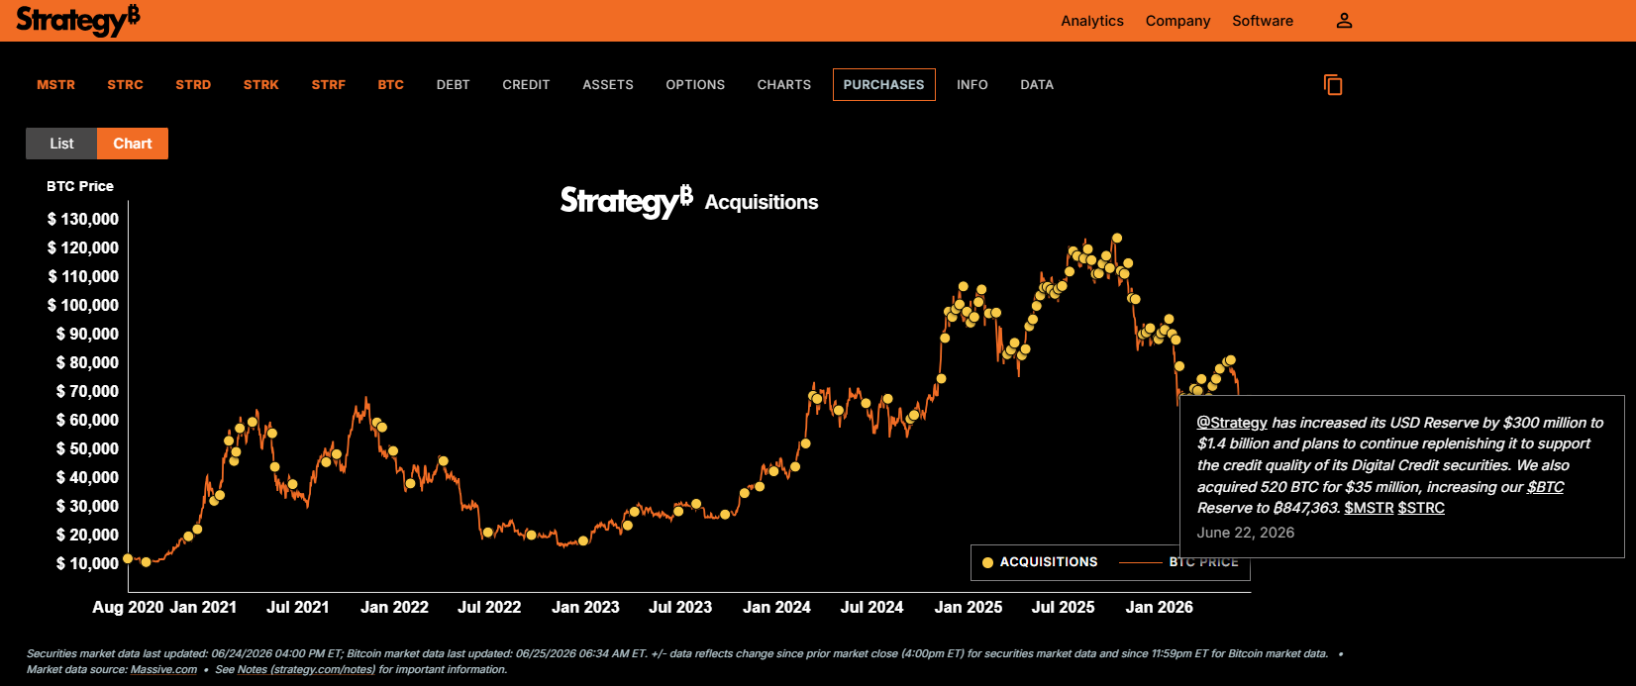Open the CREDIT tab
The width and height of the screenshot is (1636, 686).
(526, 85)
